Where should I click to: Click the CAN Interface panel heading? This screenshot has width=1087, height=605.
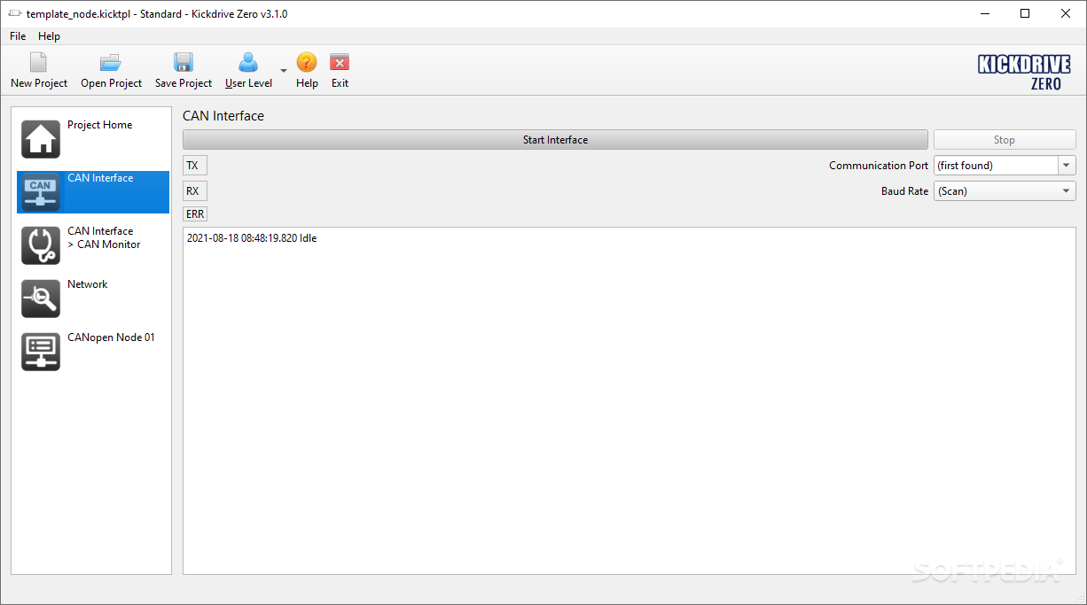(223, 116)
